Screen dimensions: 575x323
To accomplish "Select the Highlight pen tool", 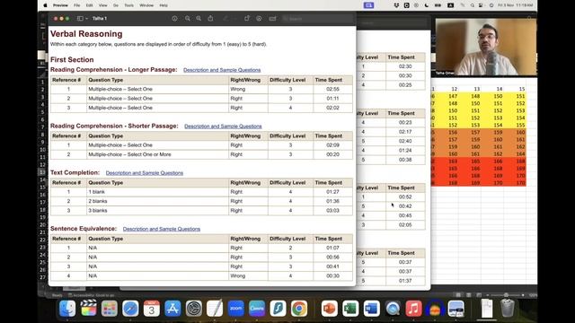I will coord(226,18).
